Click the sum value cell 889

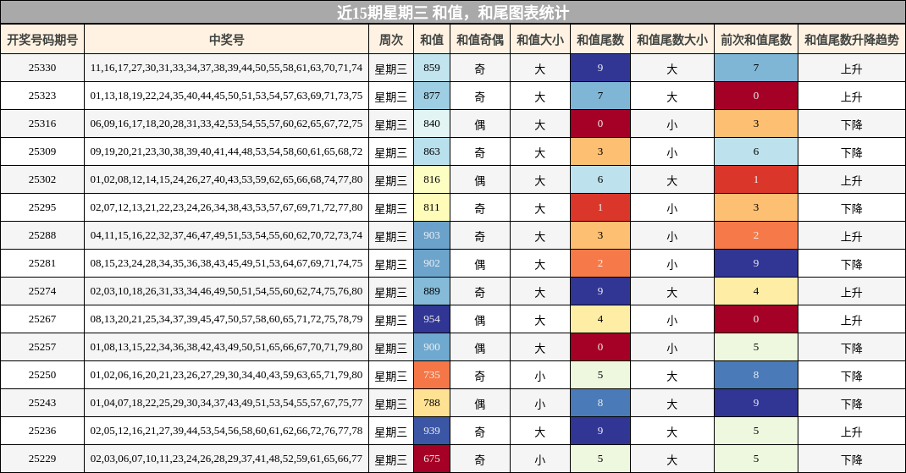pyautogui.click(x=432, y=291)
